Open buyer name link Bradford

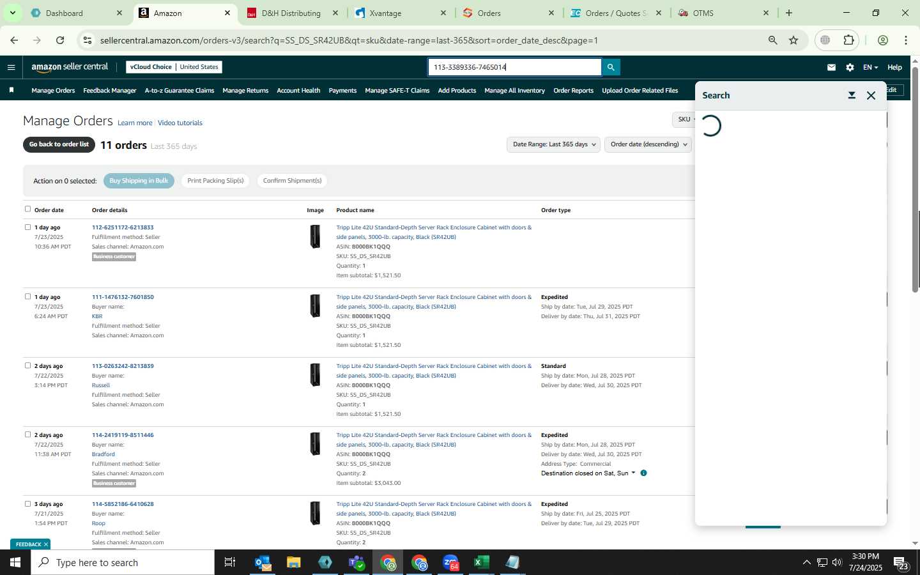pyautogui.click(x=103, y=454)
